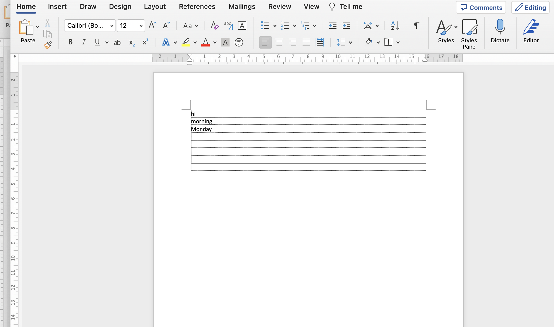Click the Increase Indent icon
554x327 pixels.
(x=346, y=26)
